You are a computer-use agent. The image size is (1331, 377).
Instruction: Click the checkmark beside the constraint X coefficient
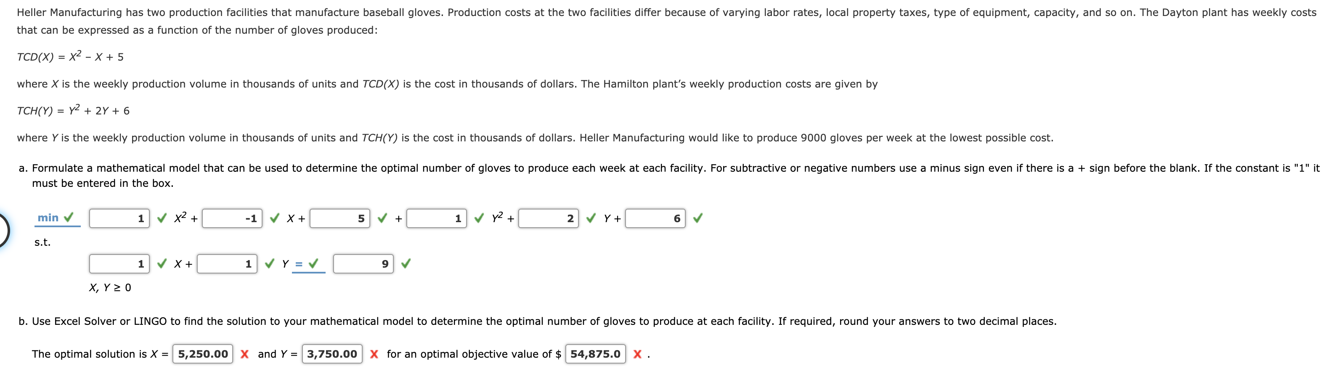click(x=162, y=264)
